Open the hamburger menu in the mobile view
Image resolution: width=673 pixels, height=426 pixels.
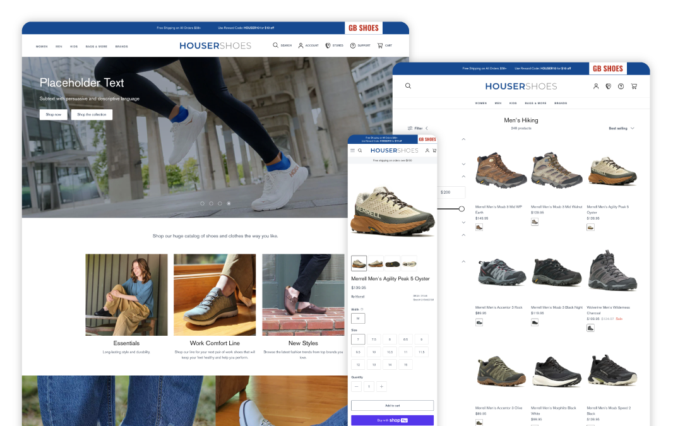coord(352,150)
